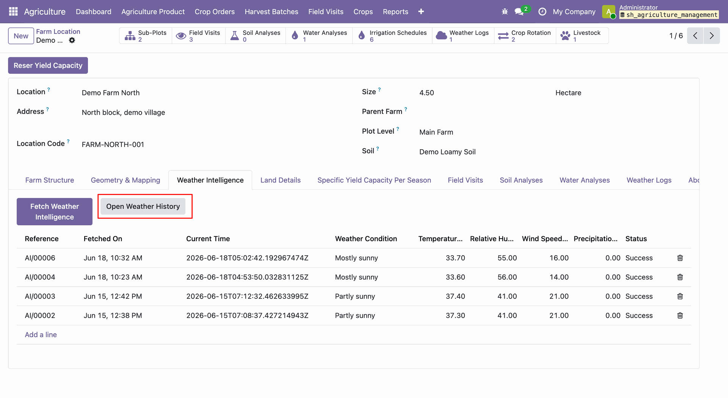
Task: Open the Weather Logs cloud smart button
Action: tap(463, 36)
